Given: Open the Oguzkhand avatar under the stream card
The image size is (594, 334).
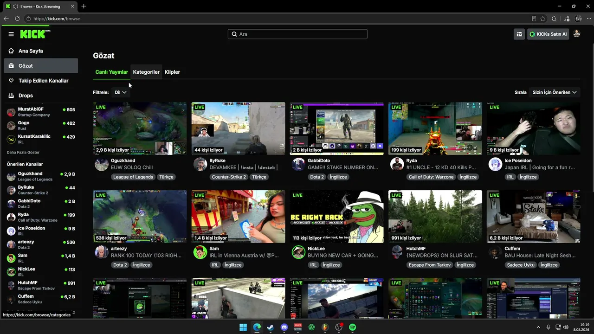Looking at the screenshot, I should click(x=101, y=164).
